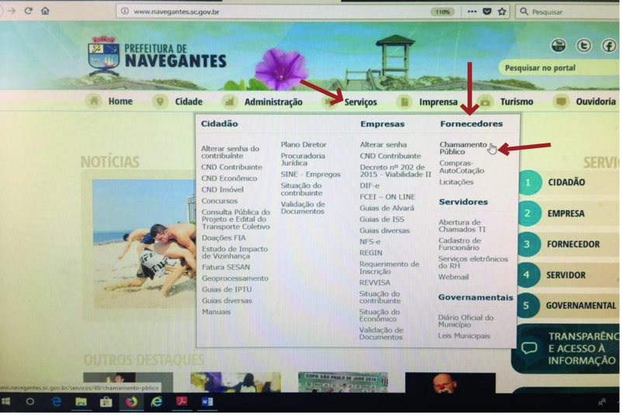Screen dimensions: 622x415
Task: Open the Facebook social icon
Action: pyautogui.click(x=609, y=46)
